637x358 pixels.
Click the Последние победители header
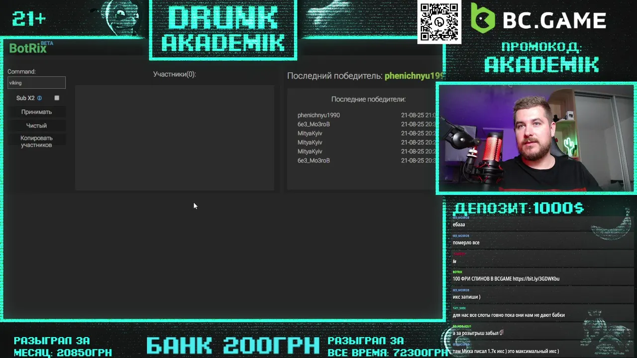point(368,99)
